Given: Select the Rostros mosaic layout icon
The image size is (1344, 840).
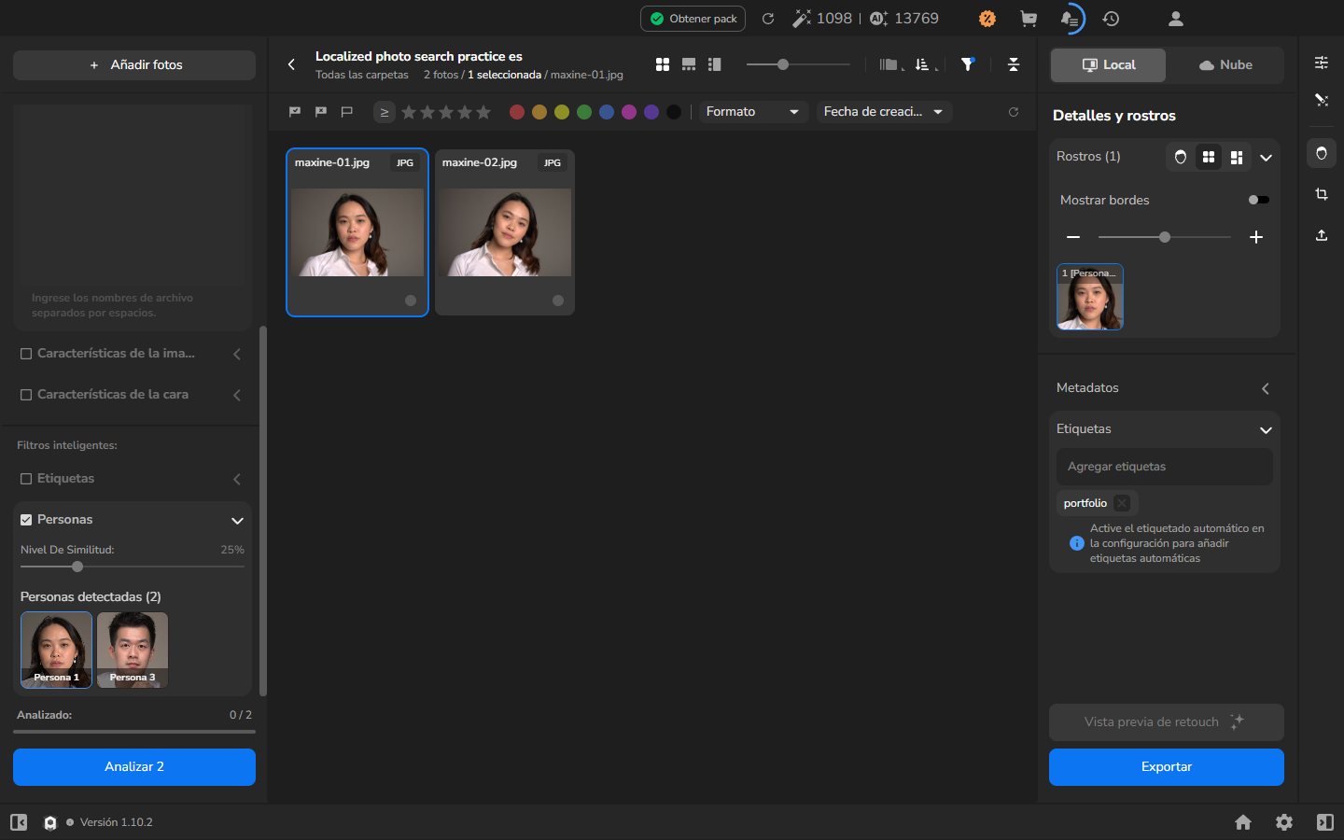Looking at the screenshot, I should click(1237, 157).
